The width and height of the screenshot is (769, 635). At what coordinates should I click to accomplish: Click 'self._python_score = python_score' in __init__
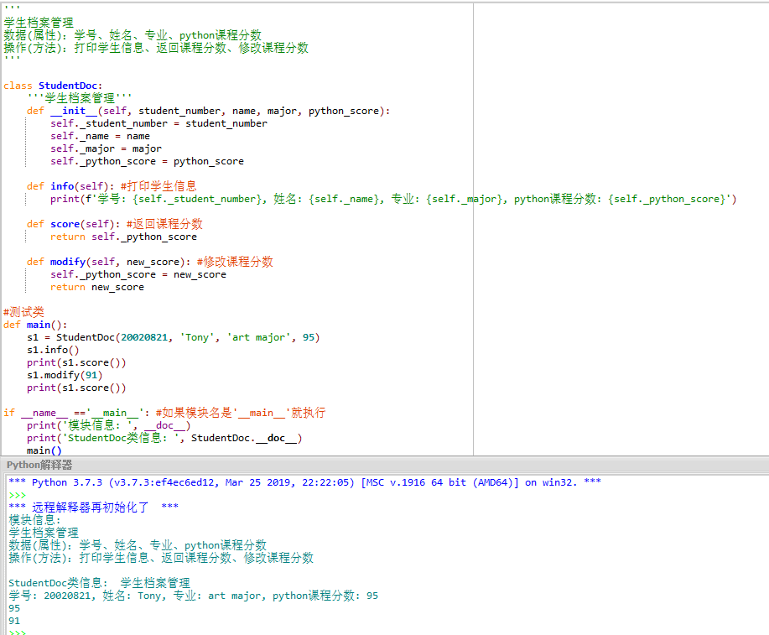(x=147, y=161)
